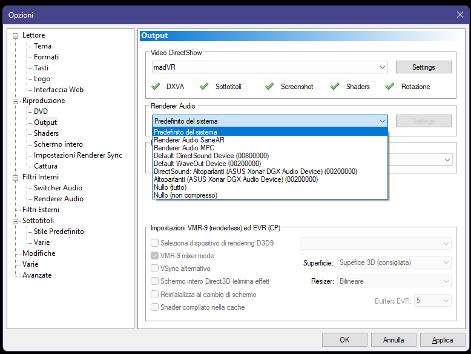Select Nullo (non compresso) renderer
The height and width of the screenshot is (354, 471).
point(270,195)
